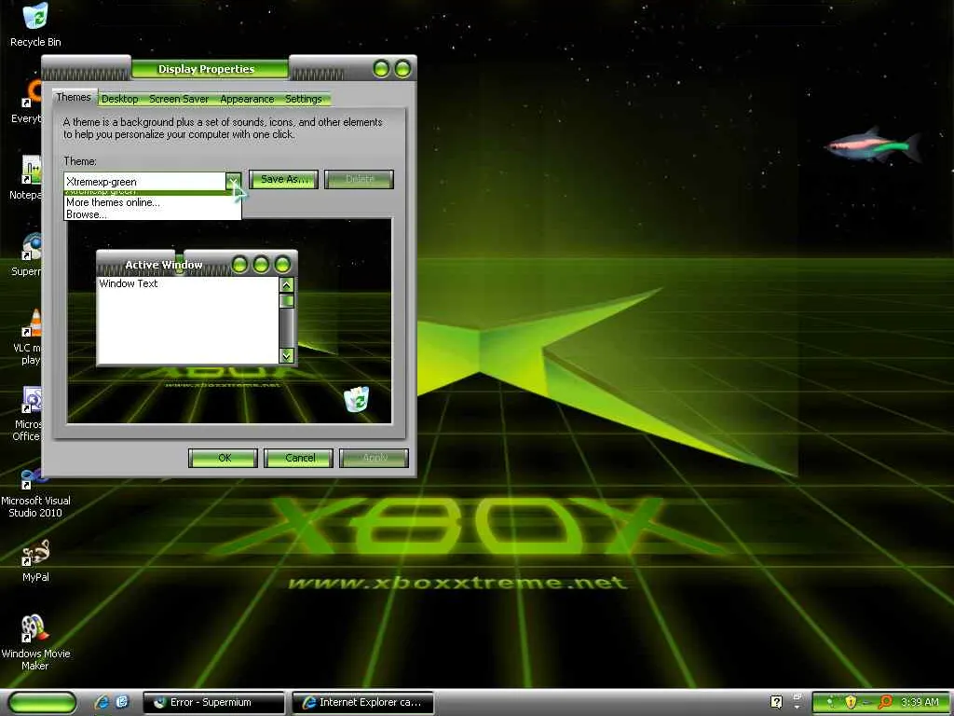This screenshot has width=954, height=716.
Task: Open the Screen Saver tab
Action: pos(179,99)
